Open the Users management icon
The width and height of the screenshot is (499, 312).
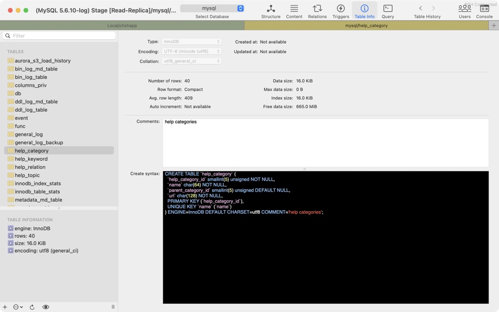click(x=464, y=11)
